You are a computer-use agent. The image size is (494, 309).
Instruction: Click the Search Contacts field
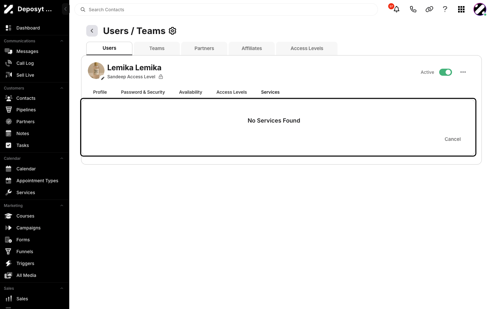pyautogui.click(x=226, y=10)
